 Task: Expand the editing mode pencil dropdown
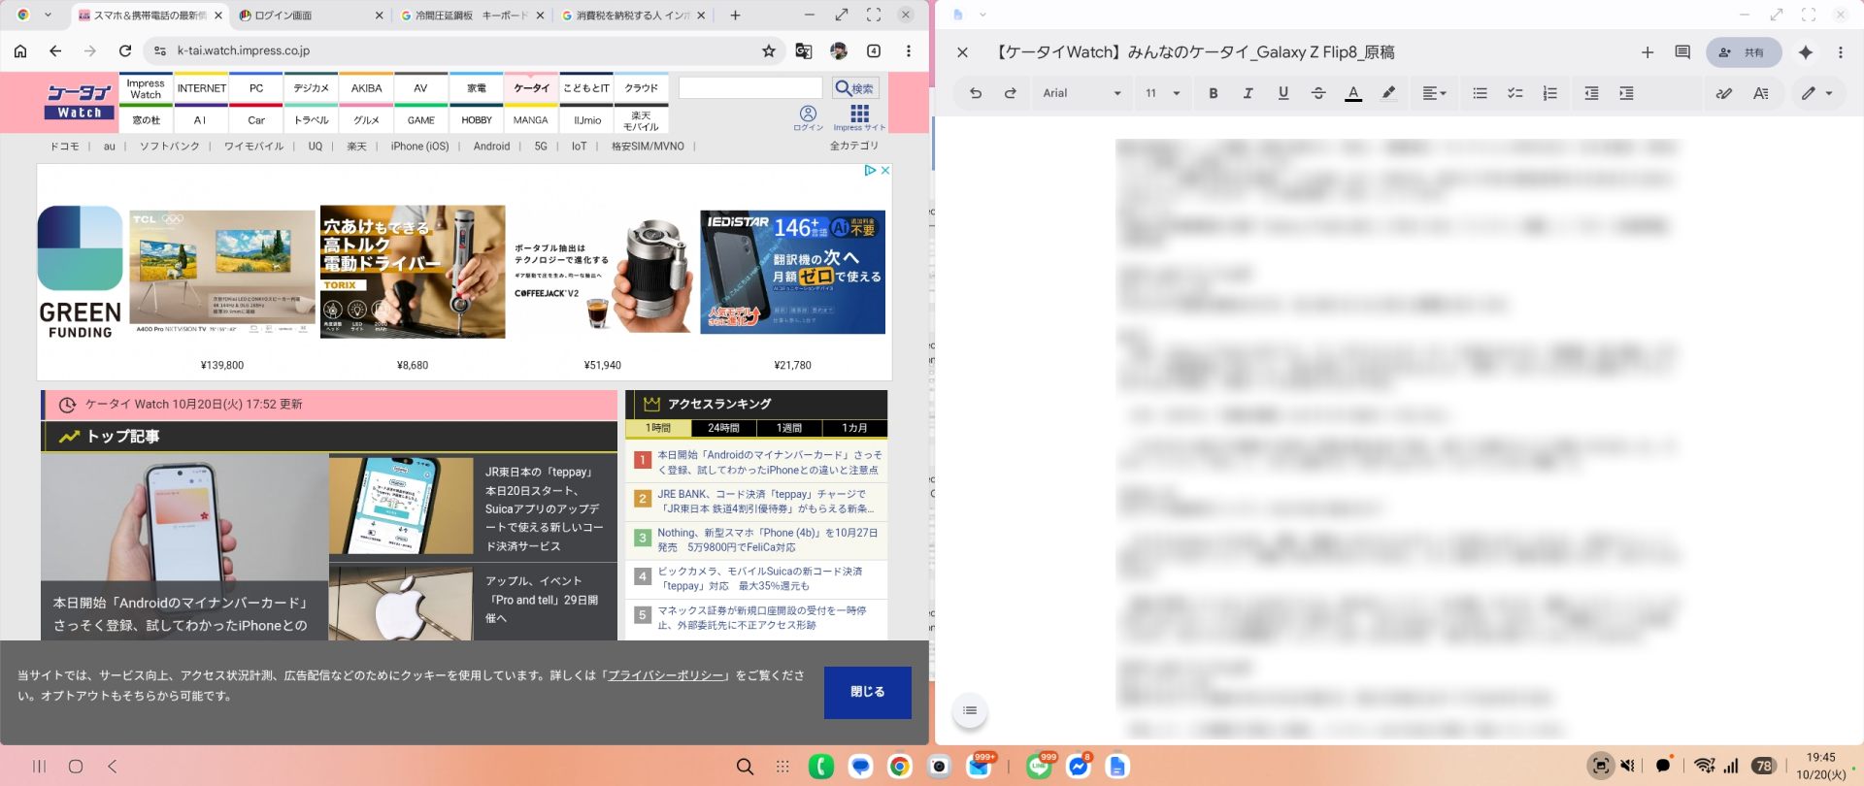click(1817, 93)
